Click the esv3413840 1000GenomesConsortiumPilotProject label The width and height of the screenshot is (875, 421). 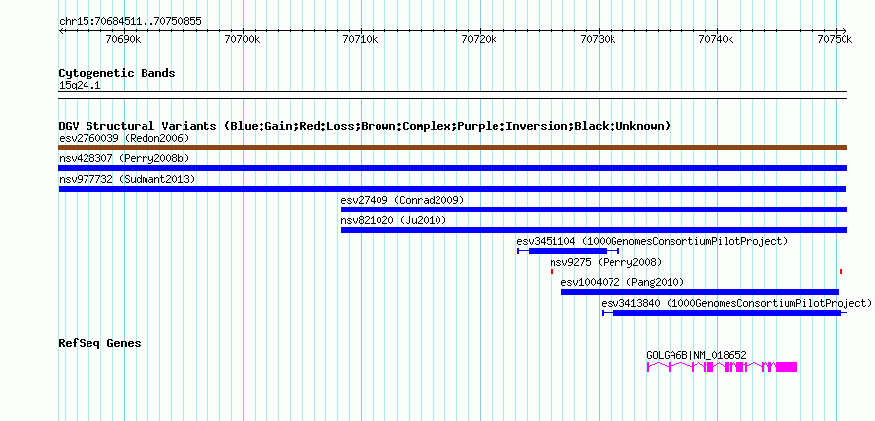pyautogui.click(x=736, y=303)
